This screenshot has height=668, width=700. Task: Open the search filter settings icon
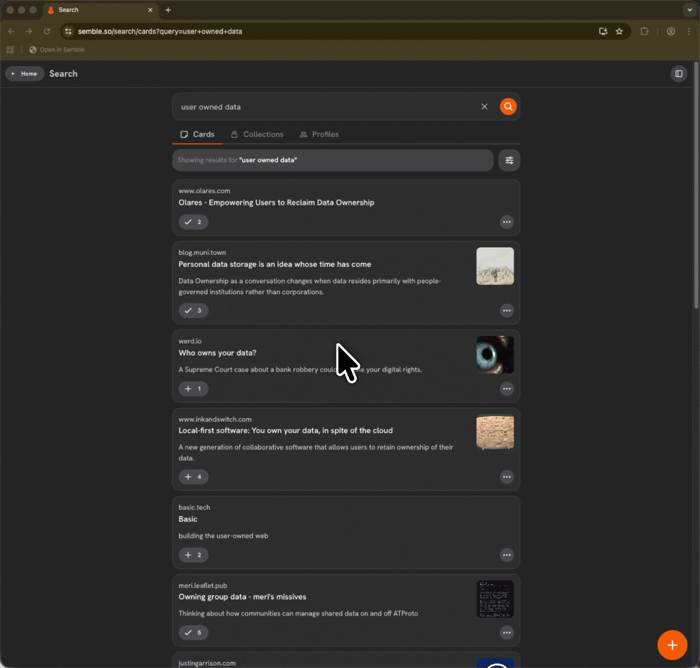point(509,160)
